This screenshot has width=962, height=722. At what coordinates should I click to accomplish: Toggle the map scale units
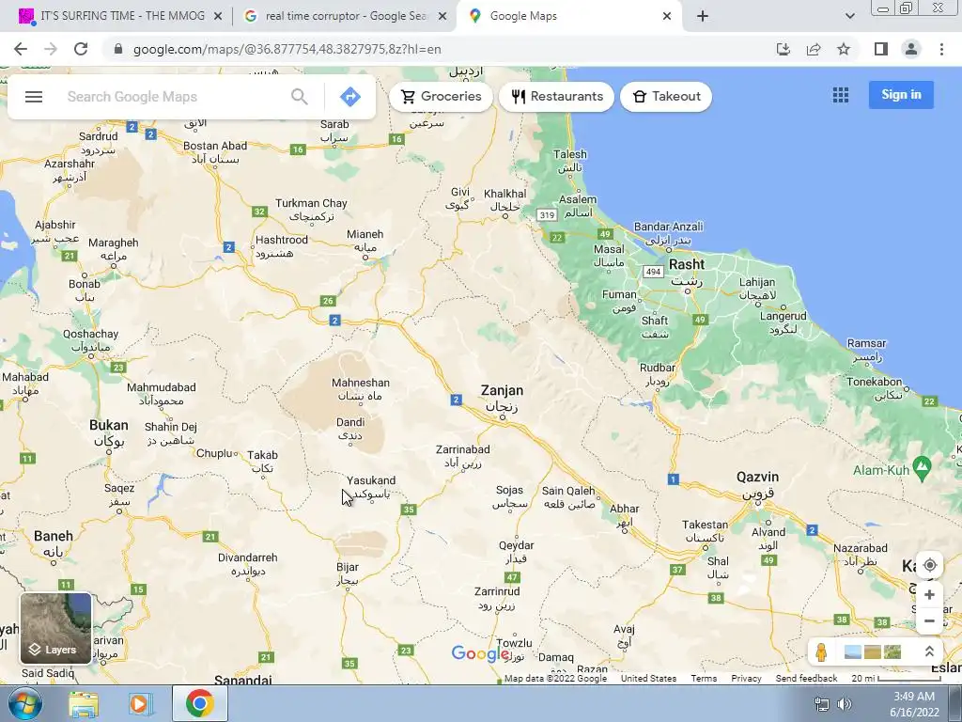(x=896, y=679)
